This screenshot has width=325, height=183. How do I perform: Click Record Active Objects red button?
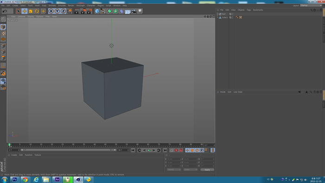171,150
